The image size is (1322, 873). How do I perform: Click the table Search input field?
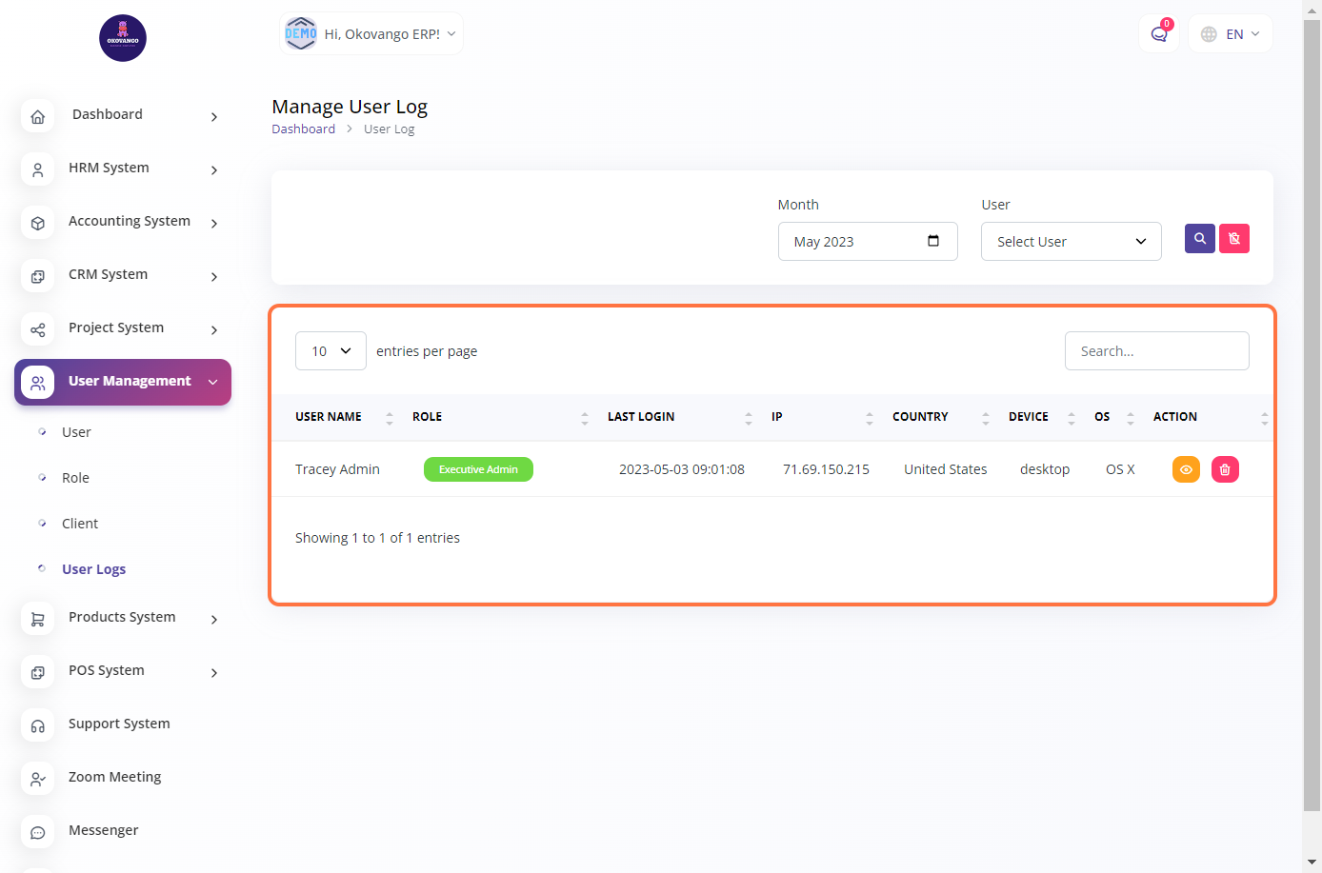(1156, 351)
